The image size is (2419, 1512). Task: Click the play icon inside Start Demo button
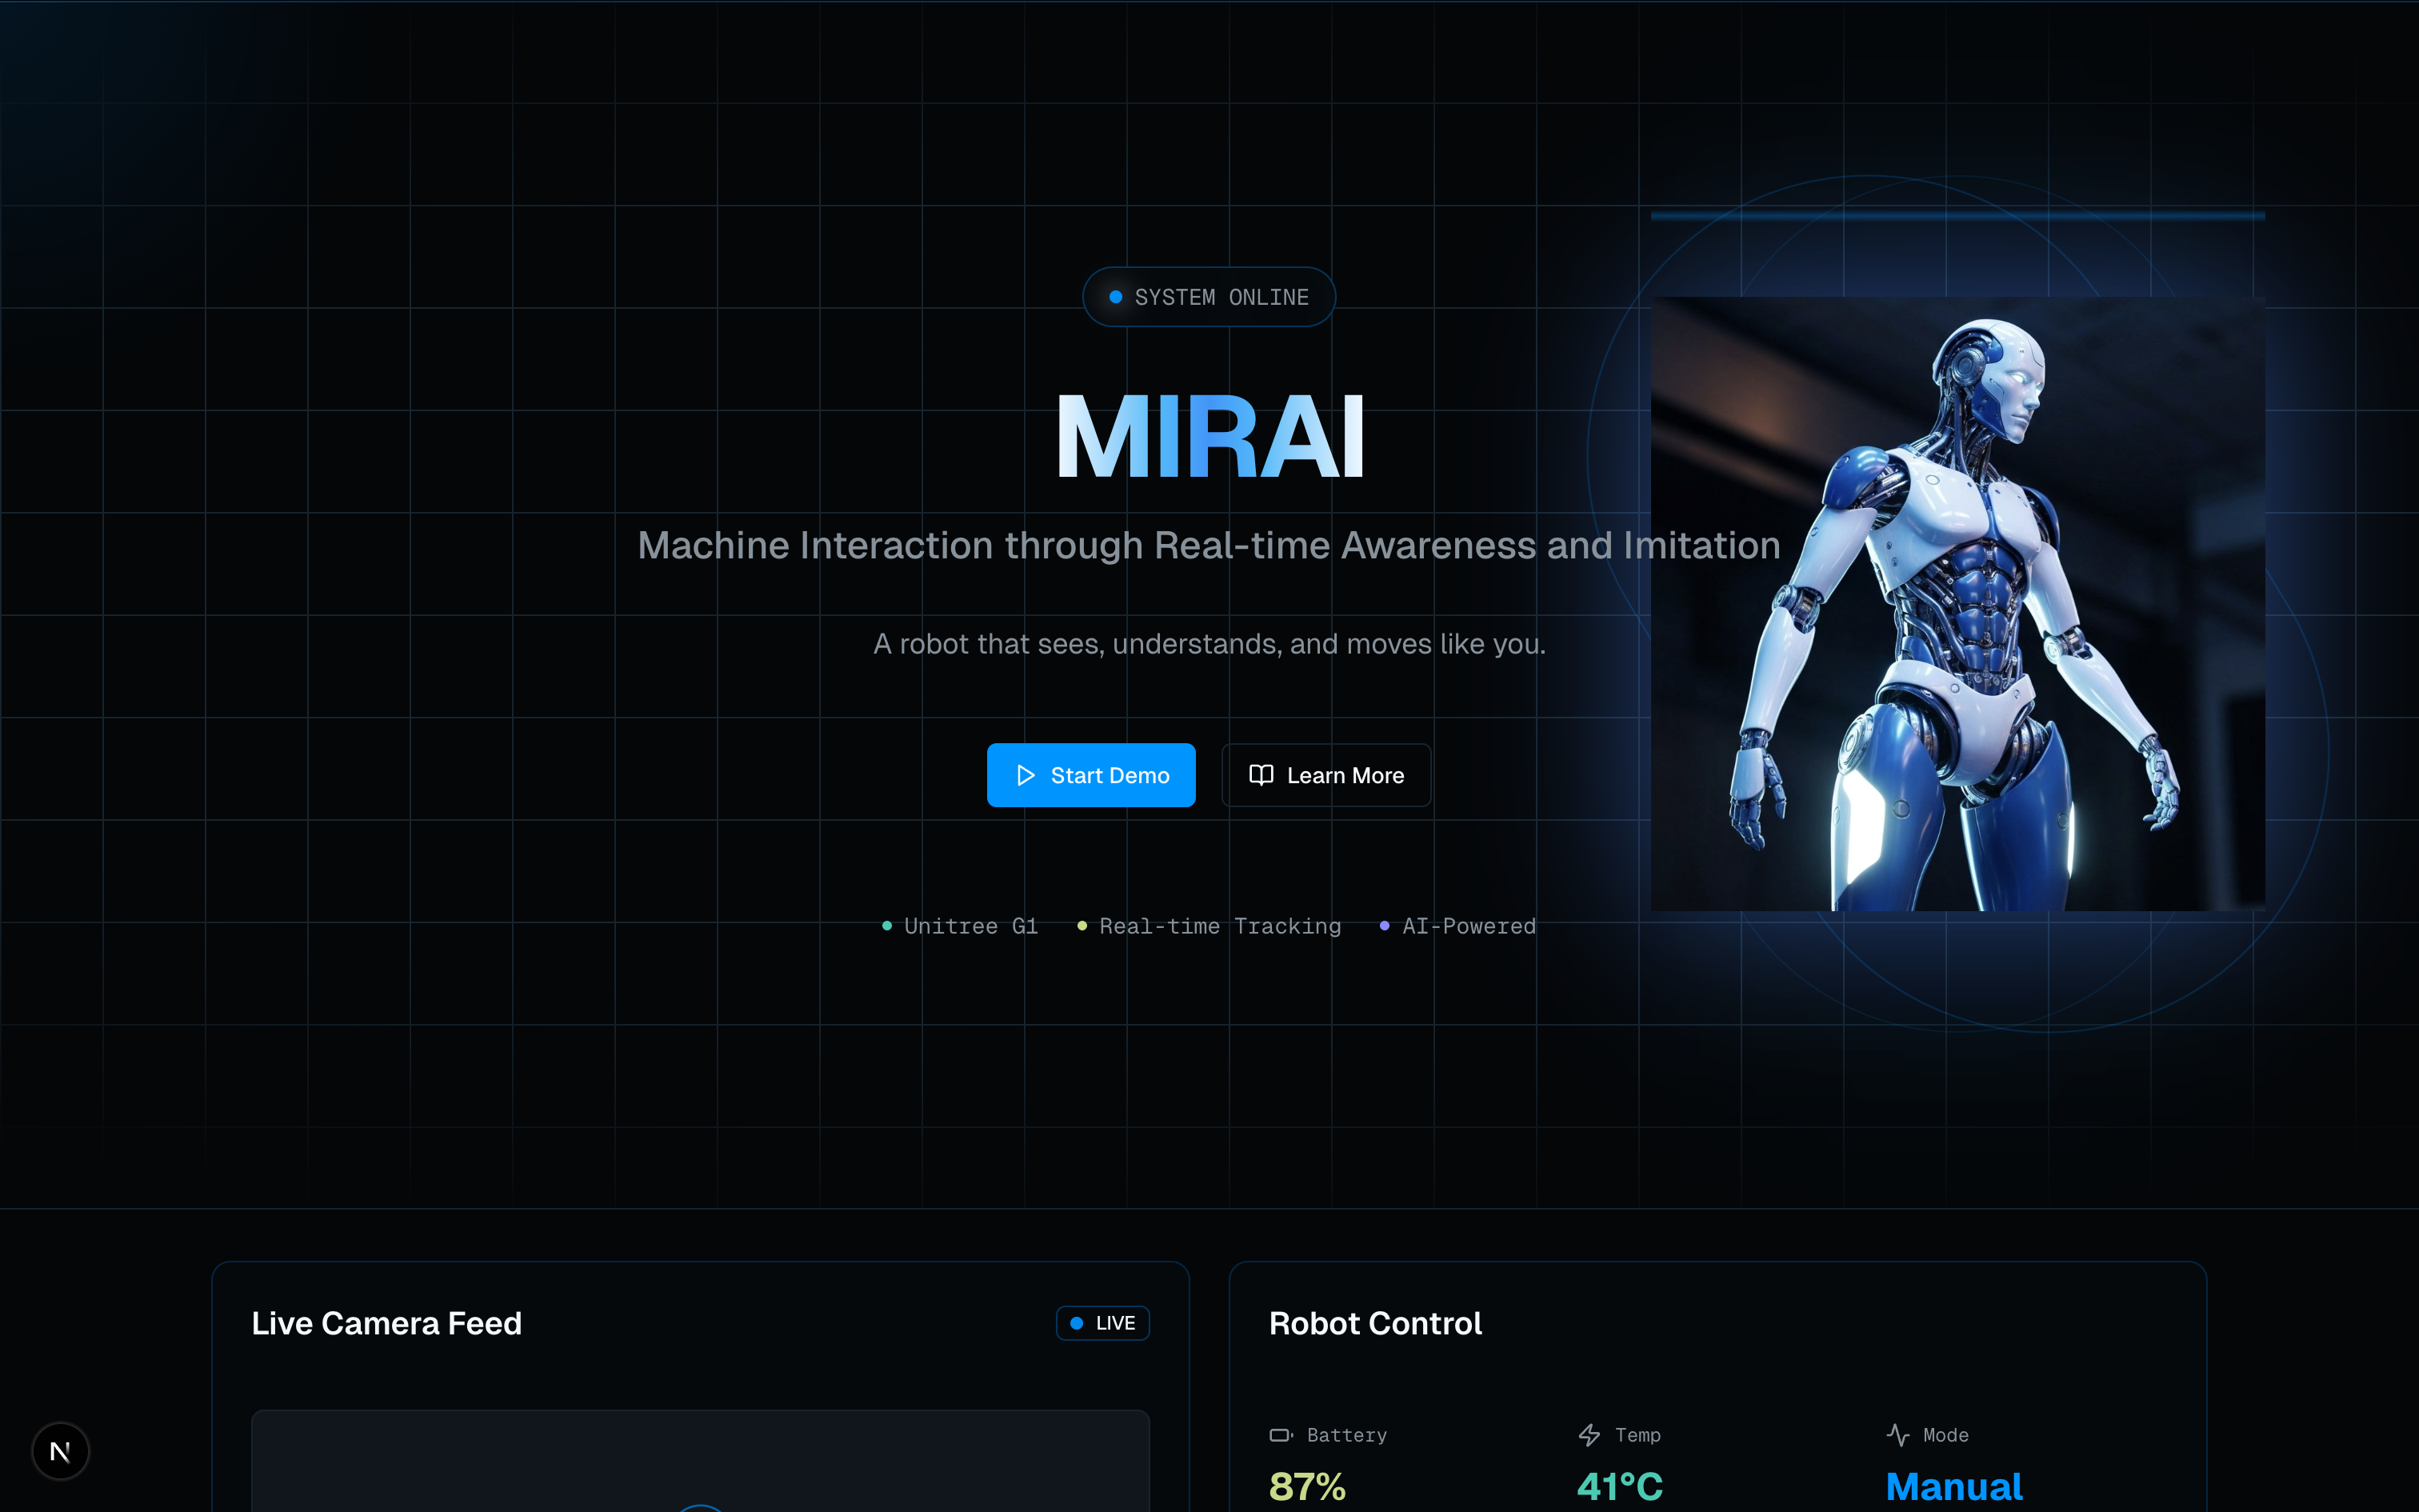1025,775
